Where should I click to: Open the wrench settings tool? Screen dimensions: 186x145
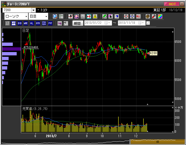tap(153, 16)
